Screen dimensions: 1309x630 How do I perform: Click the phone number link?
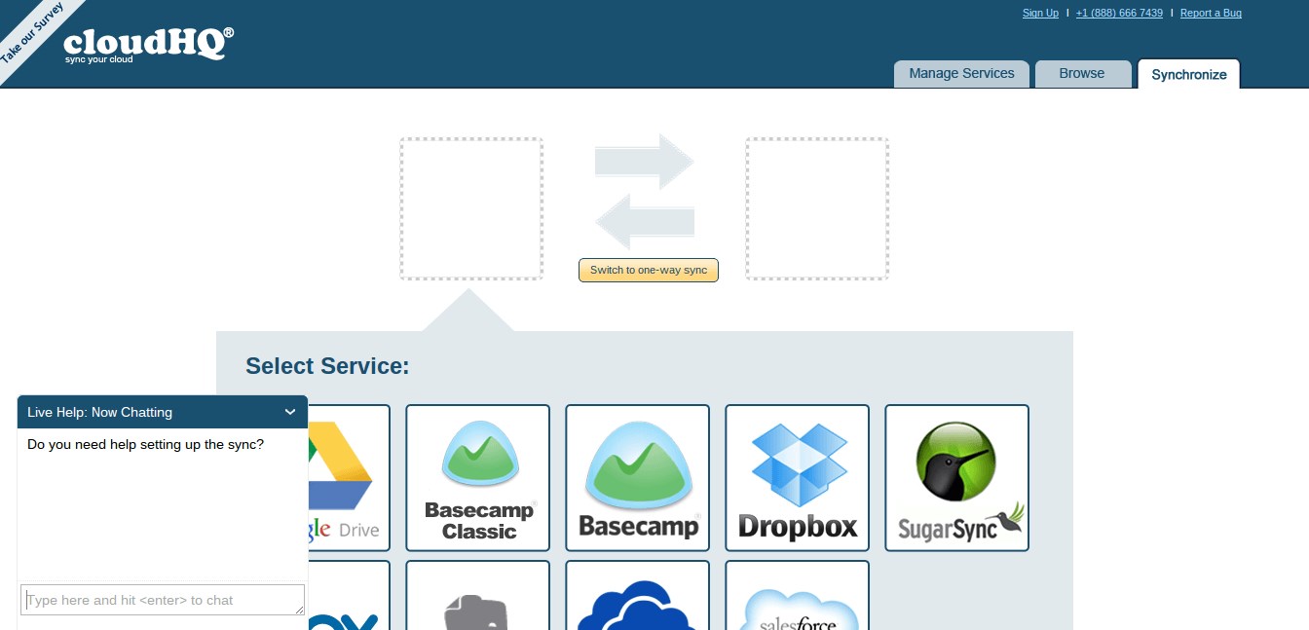point(1119,13)
